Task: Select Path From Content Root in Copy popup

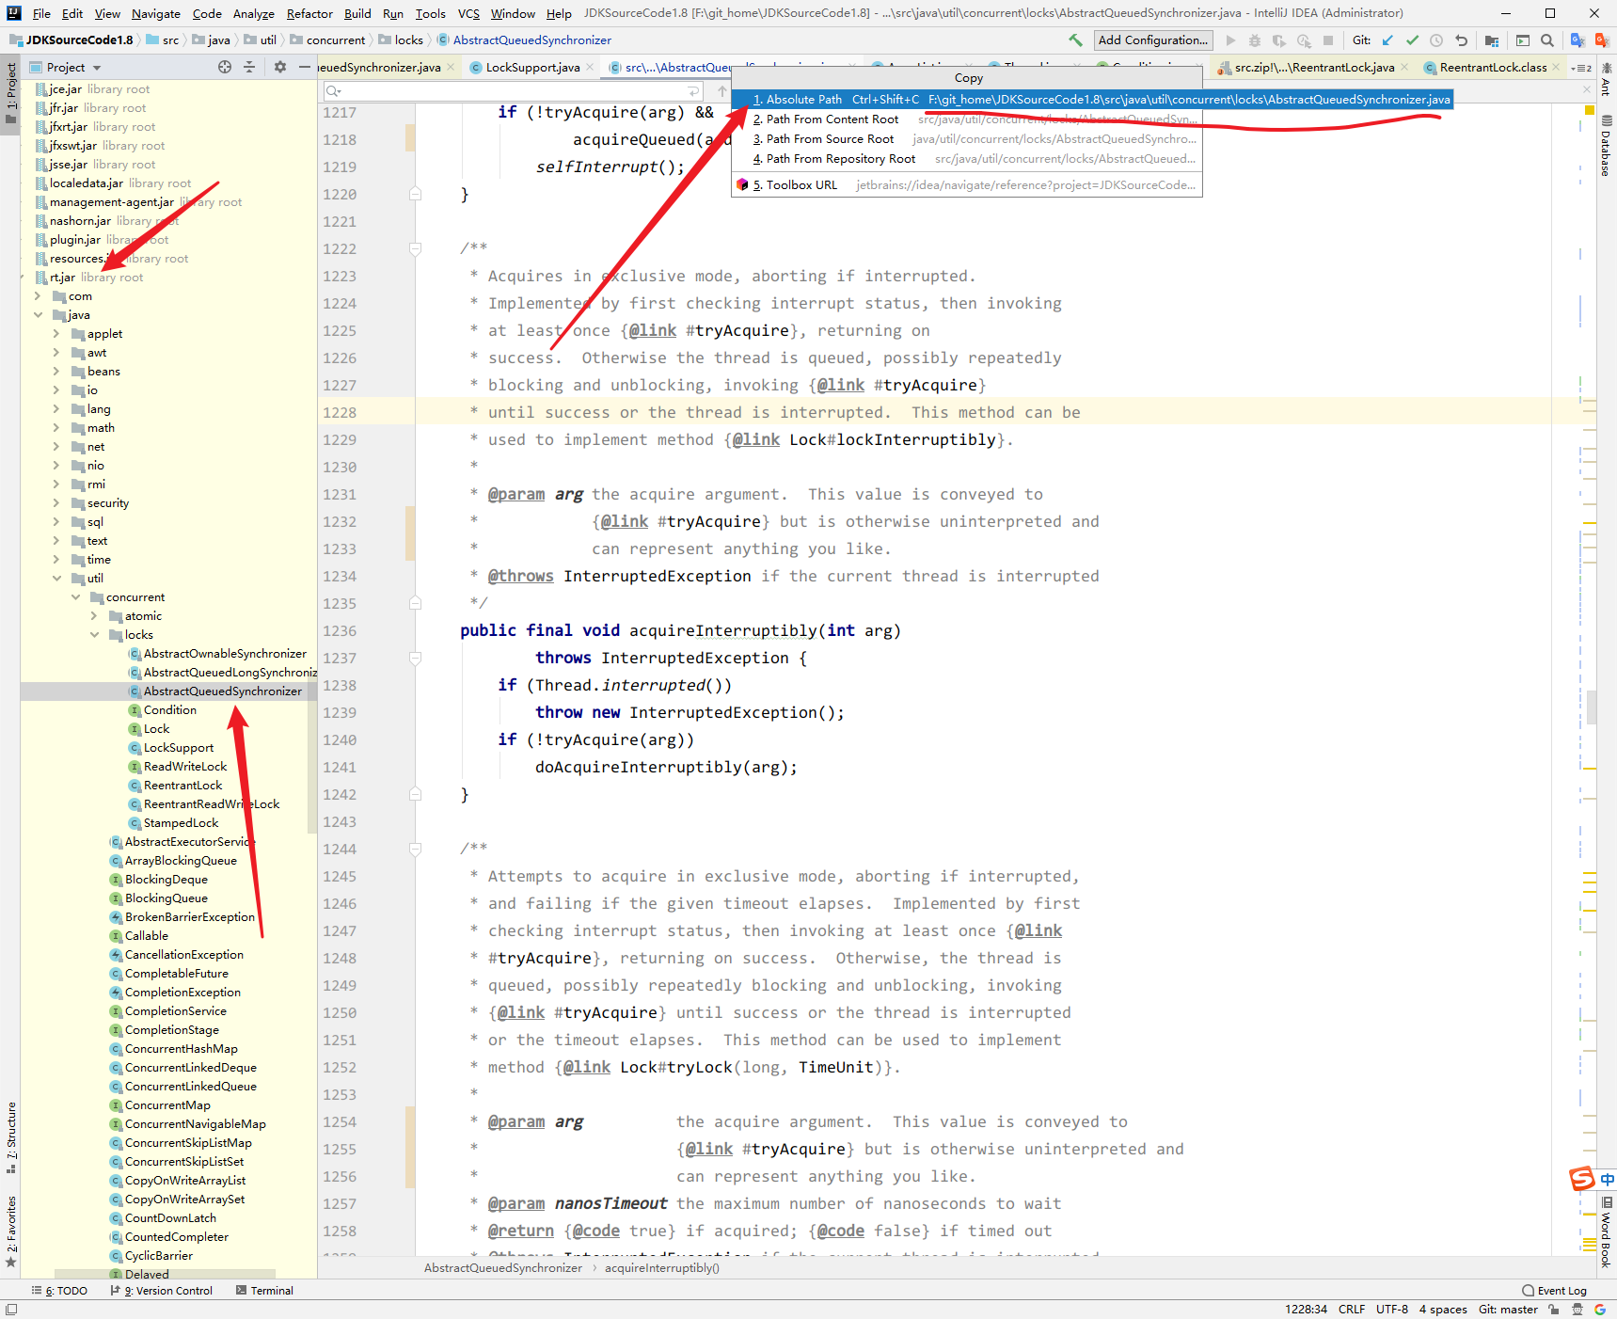Action: coord(967,119)
